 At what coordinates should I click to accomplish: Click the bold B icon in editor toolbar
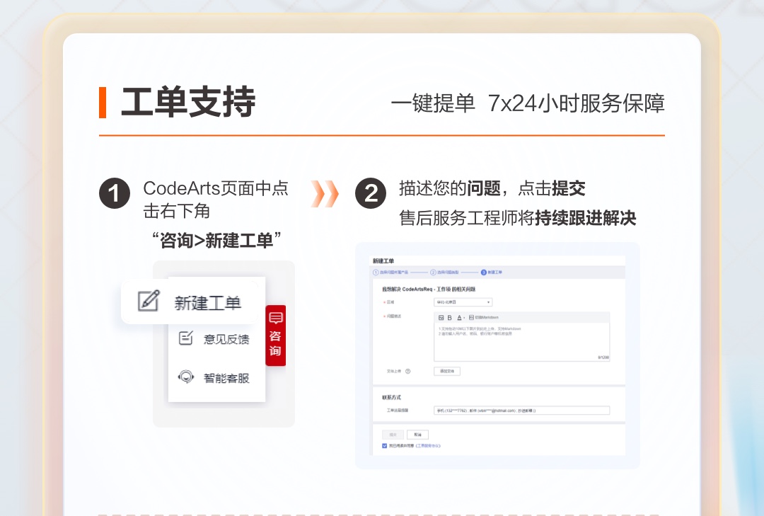(x=449, y=318)
